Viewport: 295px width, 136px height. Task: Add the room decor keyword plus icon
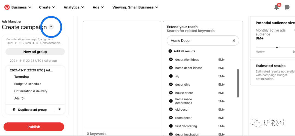tap(171, 118)
